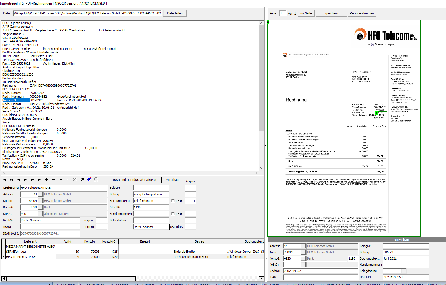Edit the current record with the up-triangle icon
Image resolution: width=446 pixels, height=285 pixels.
tap(61, 180)
